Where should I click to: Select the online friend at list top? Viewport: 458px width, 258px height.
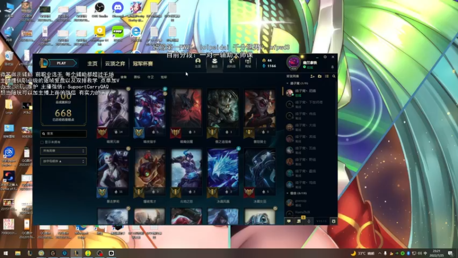pos(310,93)
